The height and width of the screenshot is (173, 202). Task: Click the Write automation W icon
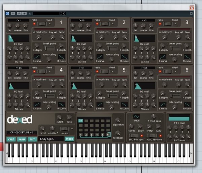tap(24, 13)
